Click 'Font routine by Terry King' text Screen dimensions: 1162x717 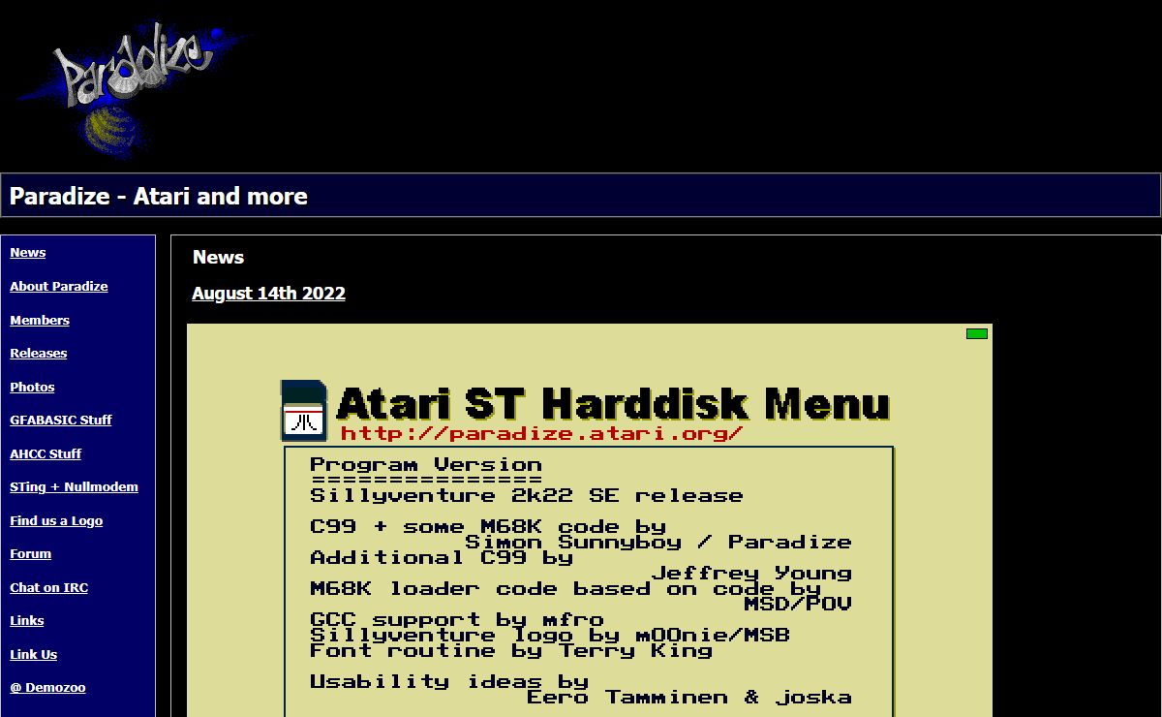[x=511, y=651]
